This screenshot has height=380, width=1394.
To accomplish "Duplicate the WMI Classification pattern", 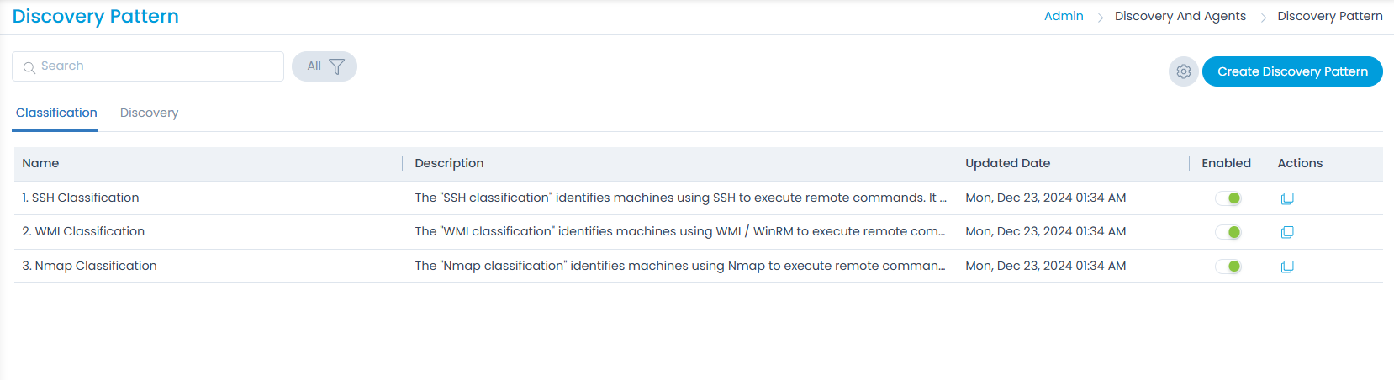I will pyautogui.click(x=1286, y=232).
